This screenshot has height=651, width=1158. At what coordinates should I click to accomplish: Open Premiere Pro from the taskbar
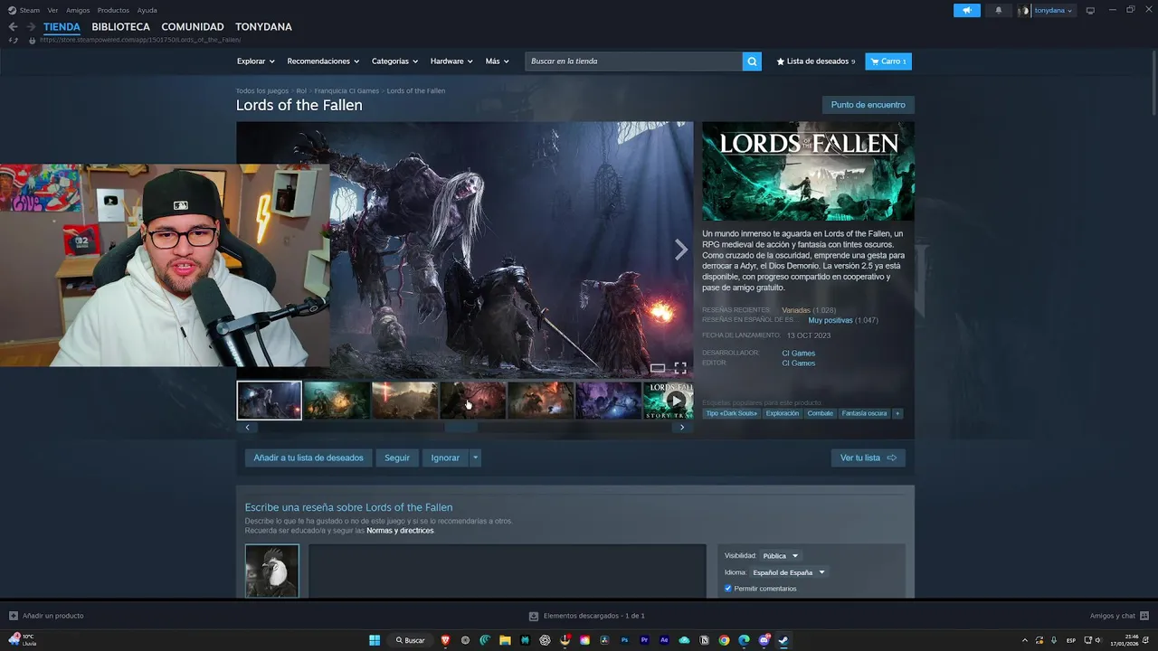tap(644, 640)
